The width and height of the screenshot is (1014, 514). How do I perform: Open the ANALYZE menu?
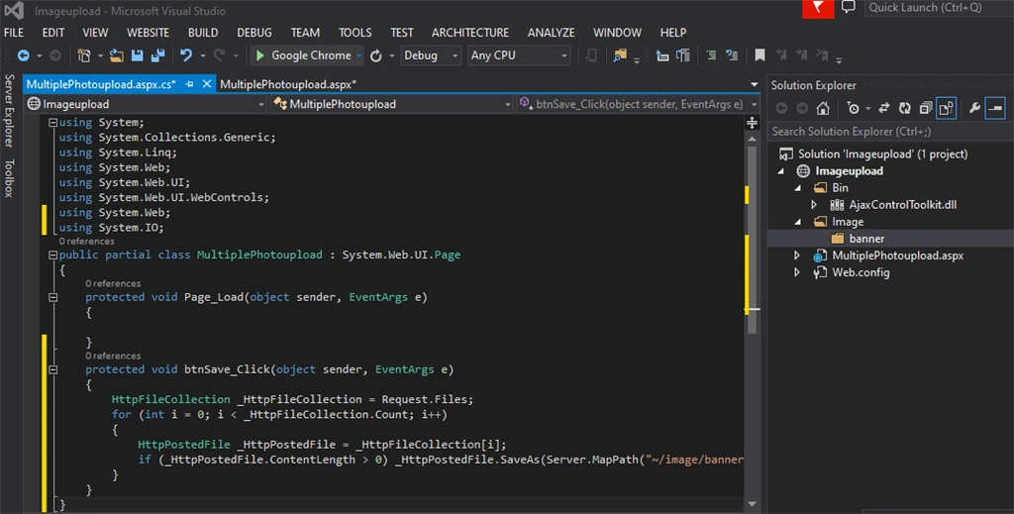pos(551,33)
